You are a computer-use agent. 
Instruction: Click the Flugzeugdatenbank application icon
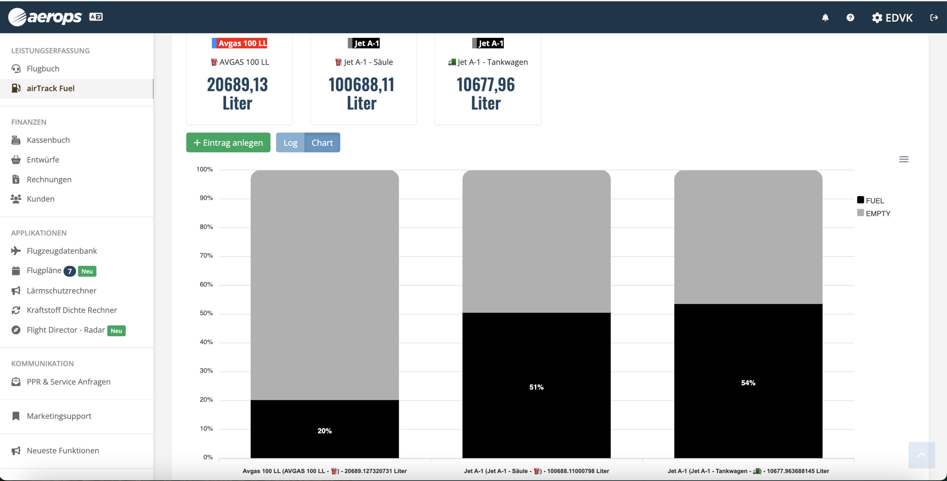click(17, 251)
